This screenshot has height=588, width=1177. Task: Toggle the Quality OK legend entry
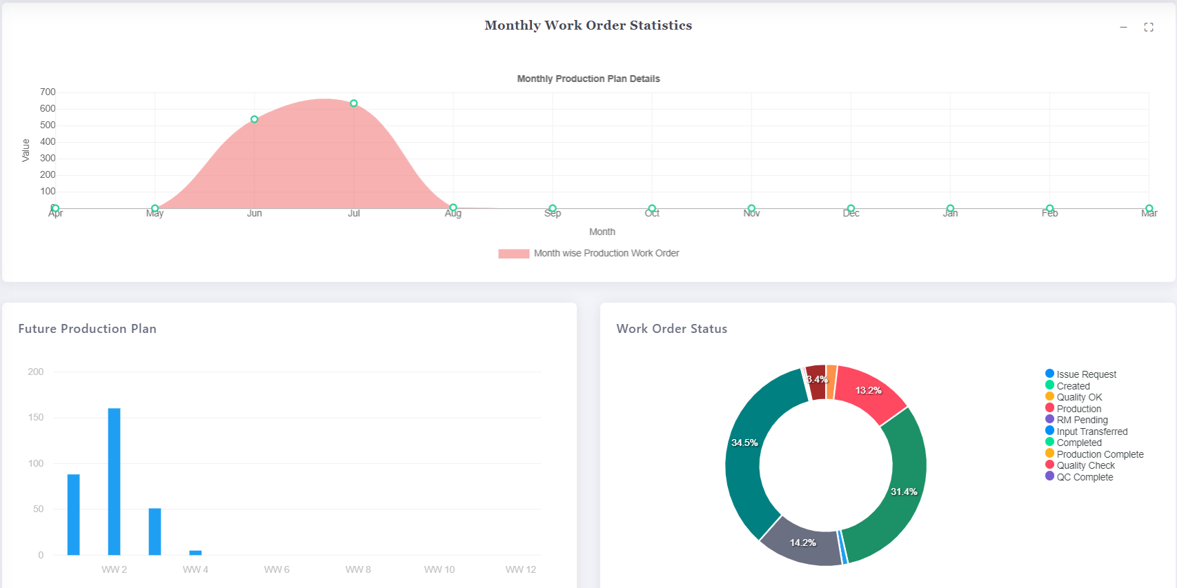(1074, 397)
